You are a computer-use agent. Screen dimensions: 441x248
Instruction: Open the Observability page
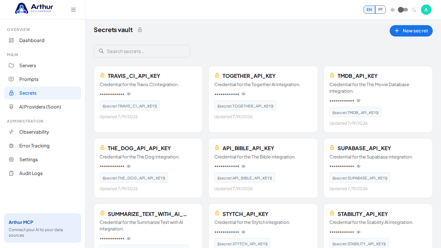tap(42, 132)
